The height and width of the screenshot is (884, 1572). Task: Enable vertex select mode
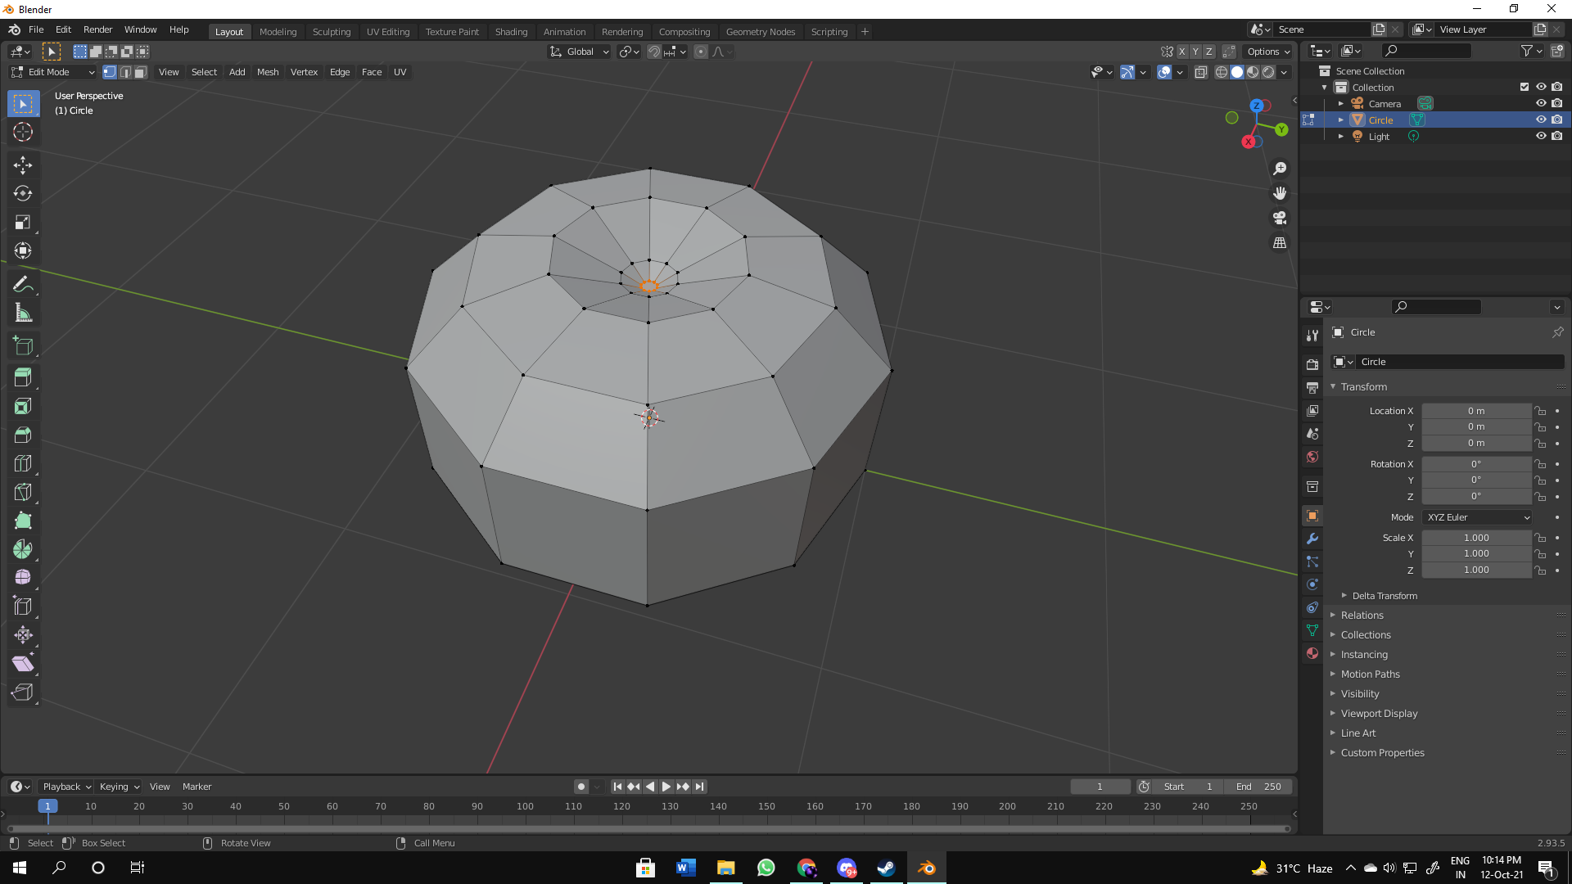110,72
